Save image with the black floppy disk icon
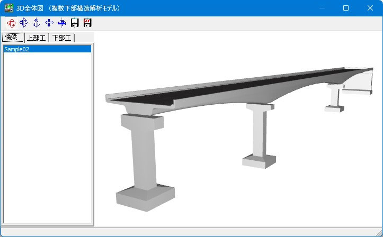The width and height of the screenshot is (383, 237). pos(75,23)
